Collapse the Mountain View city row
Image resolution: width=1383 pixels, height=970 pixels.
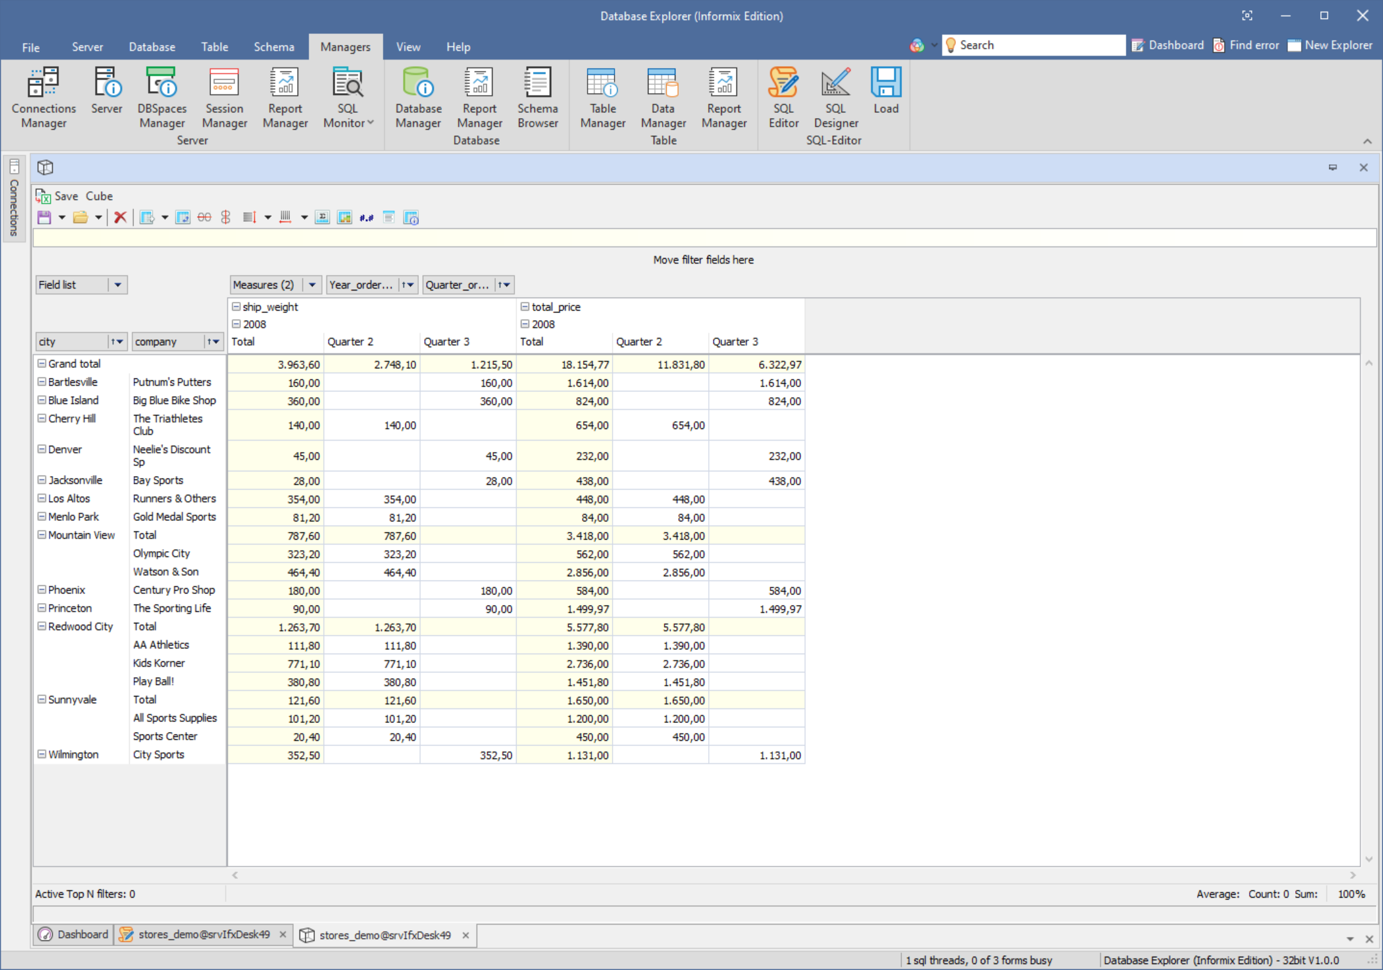coord(42,534)
